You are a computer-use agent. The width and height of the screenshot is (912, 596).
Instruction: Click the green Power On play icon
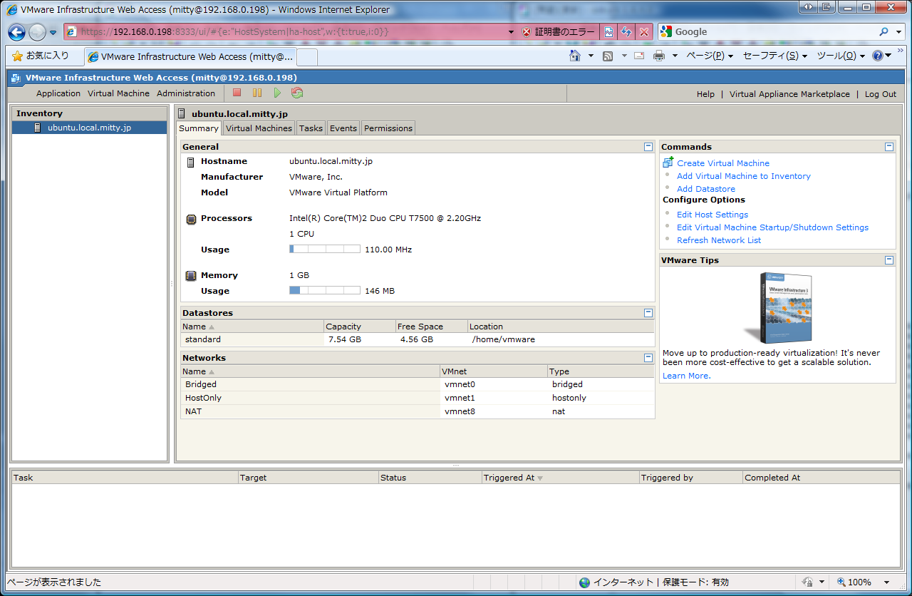277,93
